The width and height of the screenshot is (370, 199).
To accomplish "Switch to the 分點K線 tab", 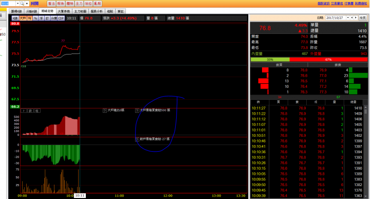I will pos(31,11).
